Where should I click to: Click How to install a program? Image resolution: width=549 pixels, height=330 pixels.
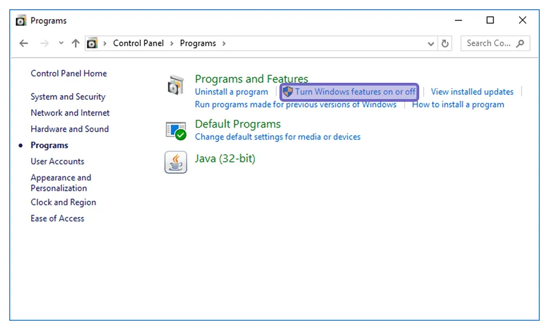[x=458, y=104]
